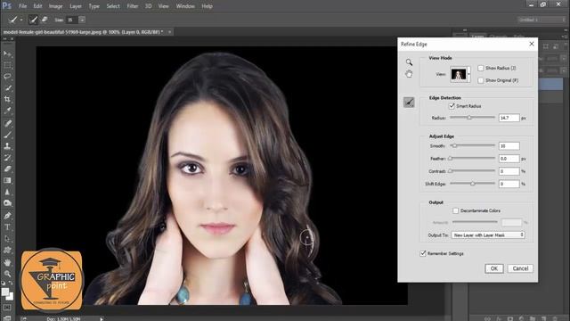Select the Spot Healing Brush tool
Image resolution: width=570 pixels, height=321 pixels.
tap(7, 123)
